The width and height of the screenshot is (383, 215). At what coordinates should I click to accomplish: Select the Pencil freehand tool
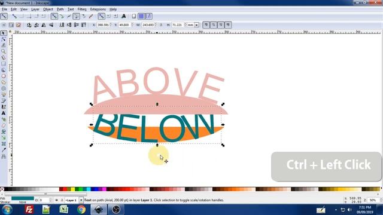point(4,94)
